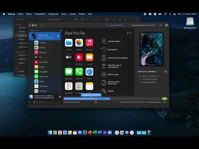Image resolution: width=199 pixels, height=149 pixels.
Task: Collapse the iPad Pro Pat device row
Action: tap(30, 36)
